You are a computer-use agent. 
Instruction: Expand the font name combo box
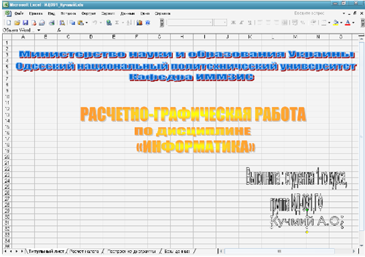(210, 22)
